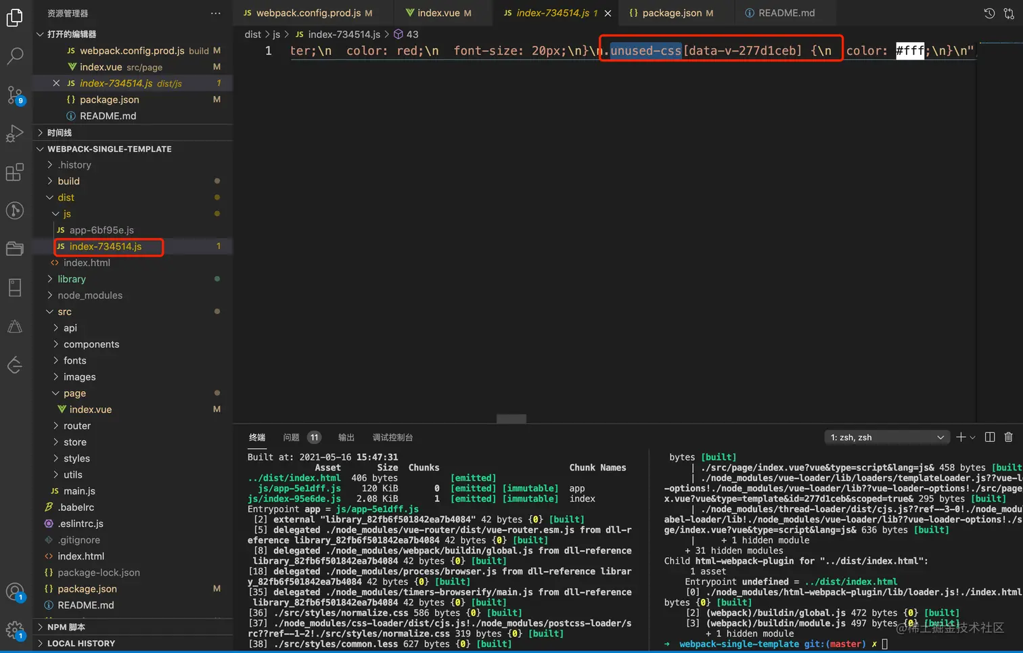
Task: Open the Search view in activity bar
Action: click(15, 56)
